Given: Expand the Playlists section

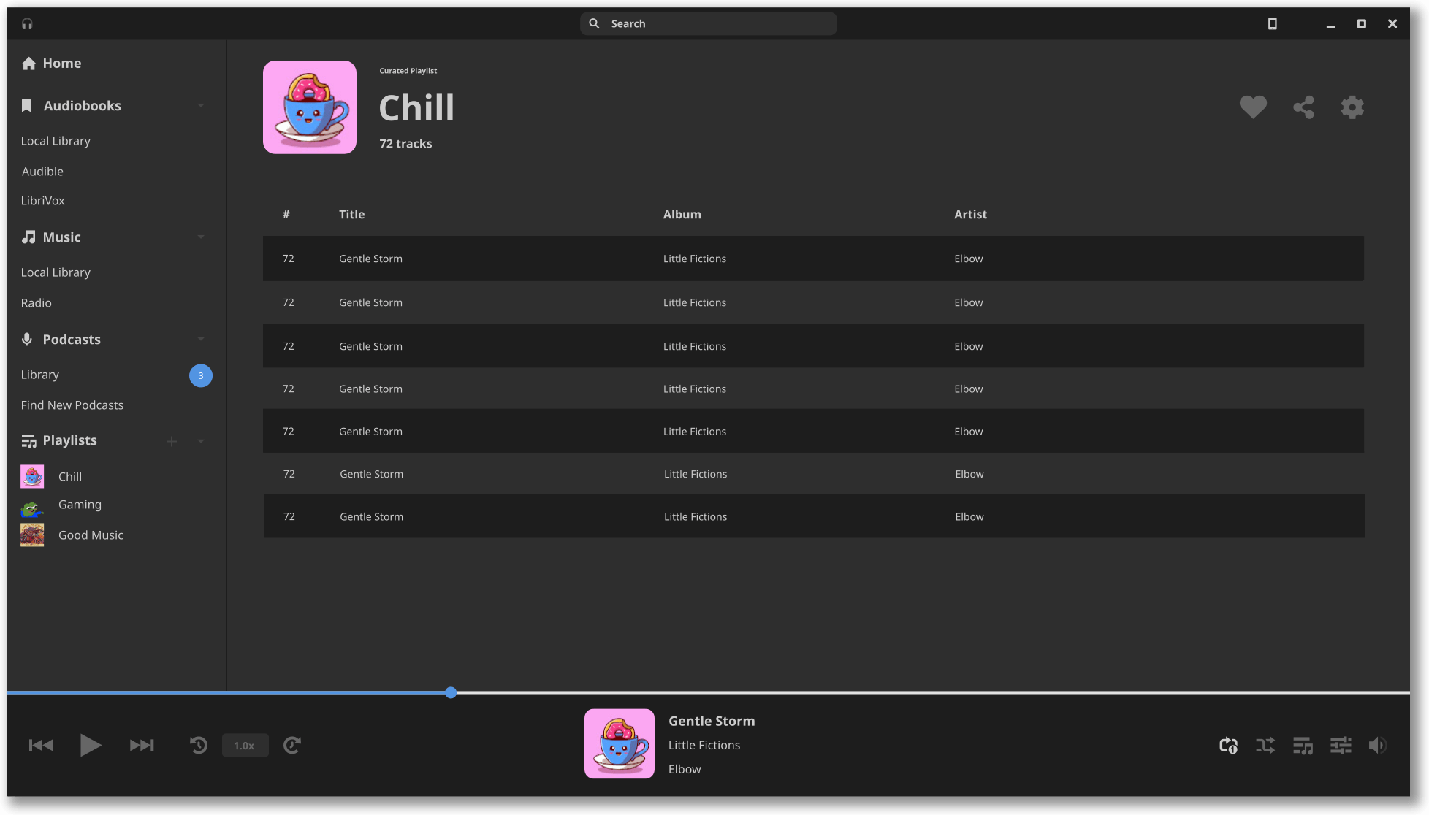Looking at the screenshot, I should click(201, 440).
